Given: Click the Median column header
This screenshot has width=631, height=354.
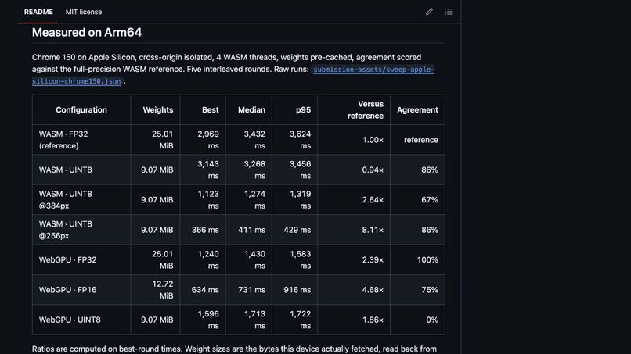Looking at the screenshot, I should point(249,109).
